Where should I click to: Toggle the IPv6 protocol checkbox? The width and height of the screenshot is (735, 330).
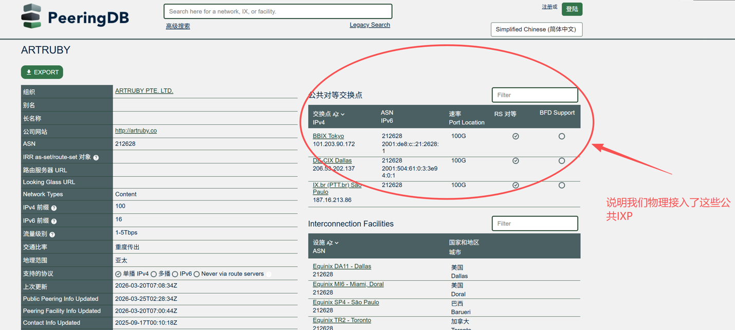[175, 274]
